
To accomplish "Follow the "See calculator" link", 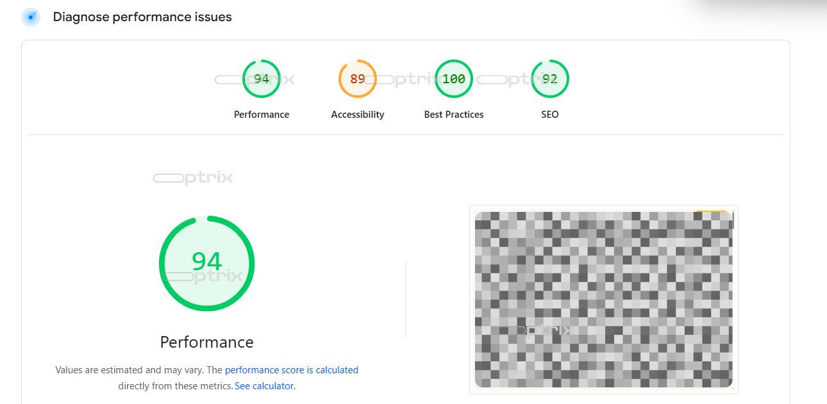I will [x=263, y=386].
